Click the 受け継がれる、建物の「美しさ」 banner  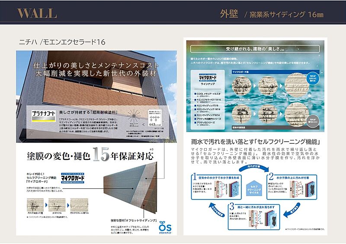click(255, 49)
